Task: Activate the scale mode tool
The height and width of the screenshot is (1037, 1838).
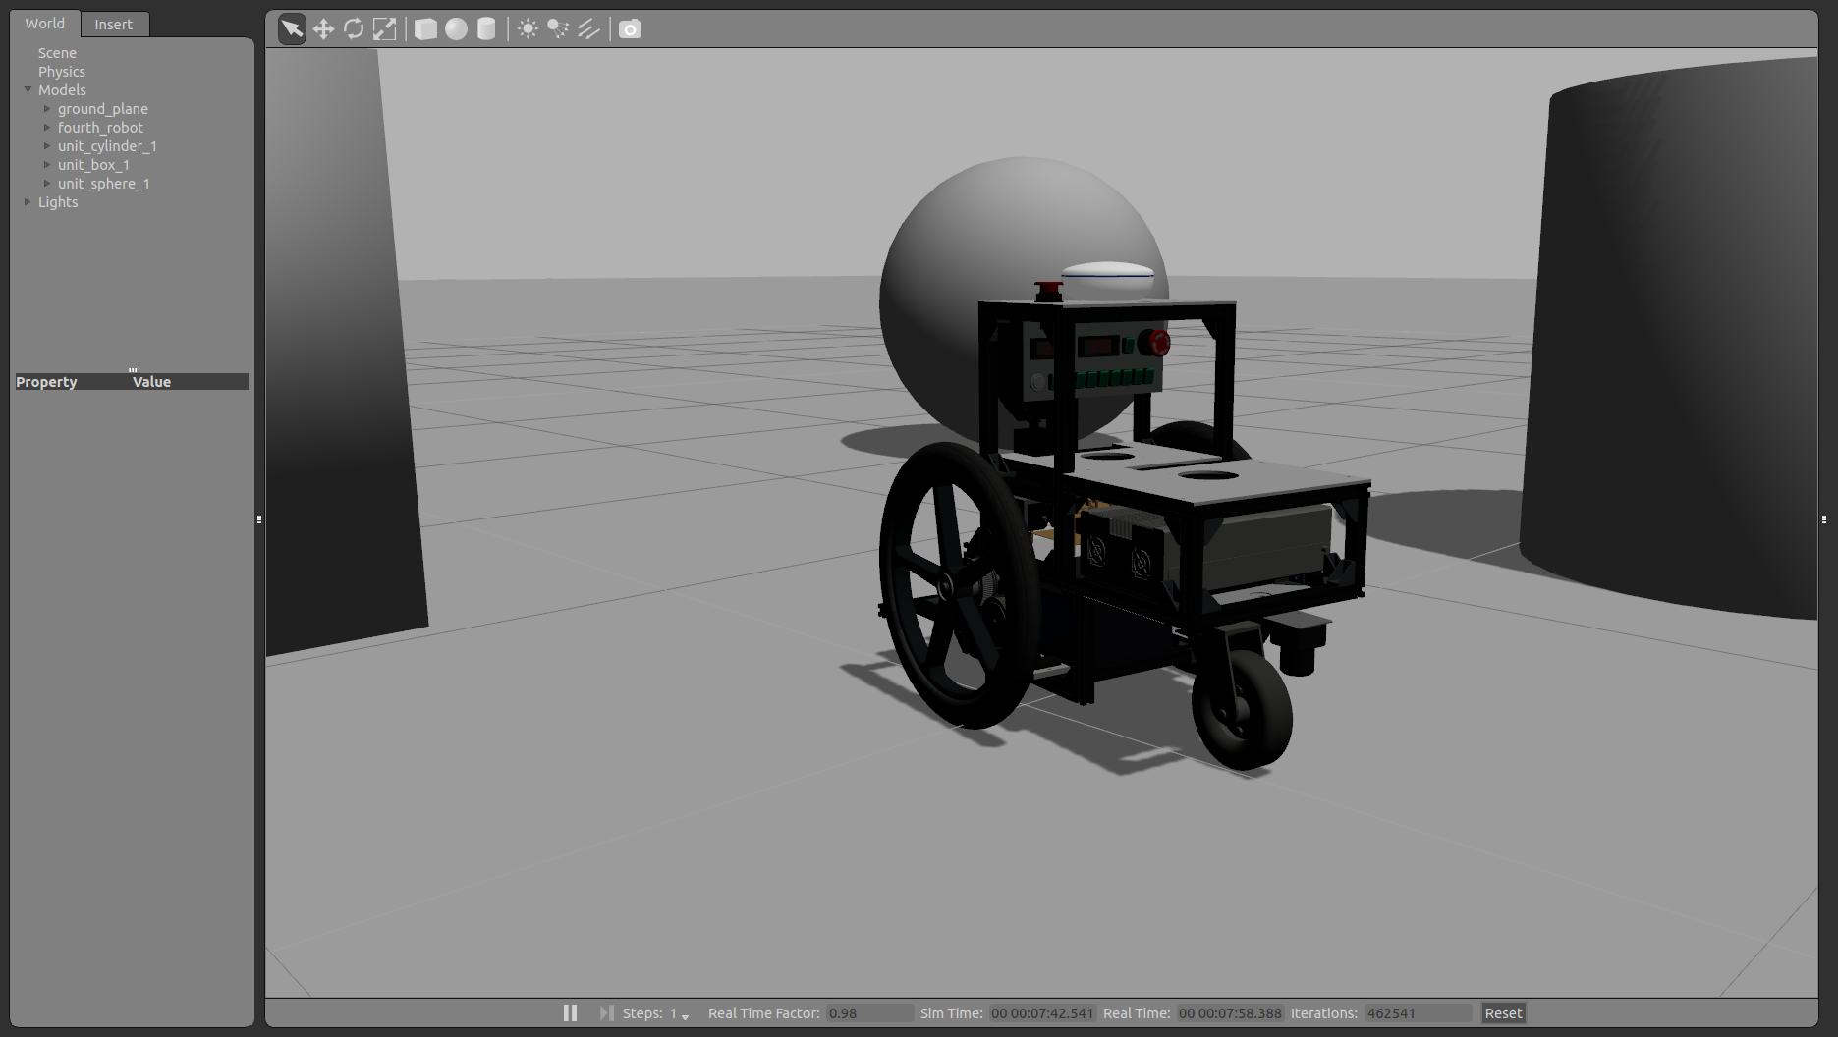Action: click(384, 28)
